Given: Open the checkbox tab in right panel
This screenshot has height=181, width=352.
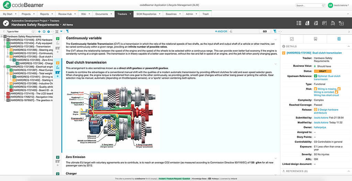Looking at the screenshot, I should tap(292, 39).
